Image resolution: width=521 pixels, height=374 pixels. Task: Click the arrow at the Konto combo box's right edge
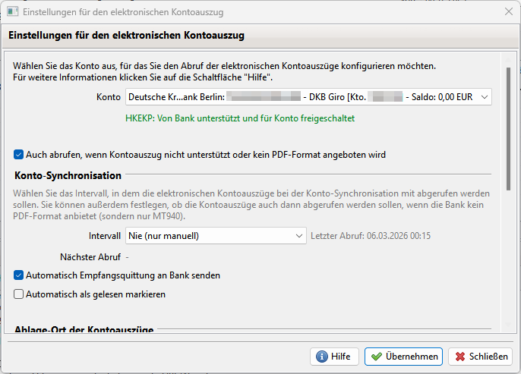point(485,97)
